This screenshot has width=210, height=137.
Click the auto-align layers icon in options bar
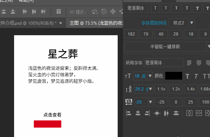tap(58, 12)
